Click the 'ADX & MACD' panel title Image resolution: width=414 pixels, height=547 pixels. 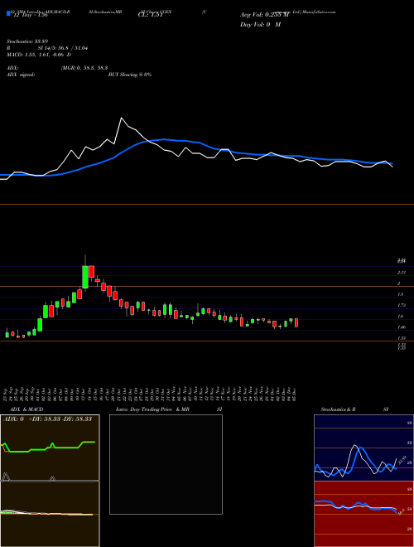(x=26, y=409)
